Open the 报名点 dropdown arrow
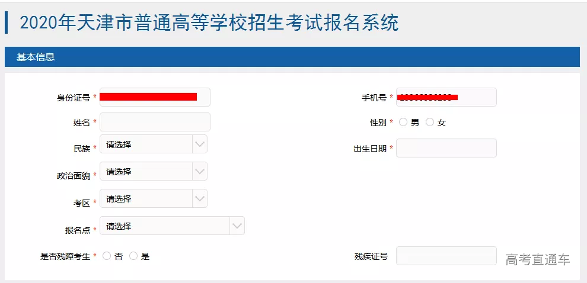This screenshot has width=587, height=283. point(237,226)
